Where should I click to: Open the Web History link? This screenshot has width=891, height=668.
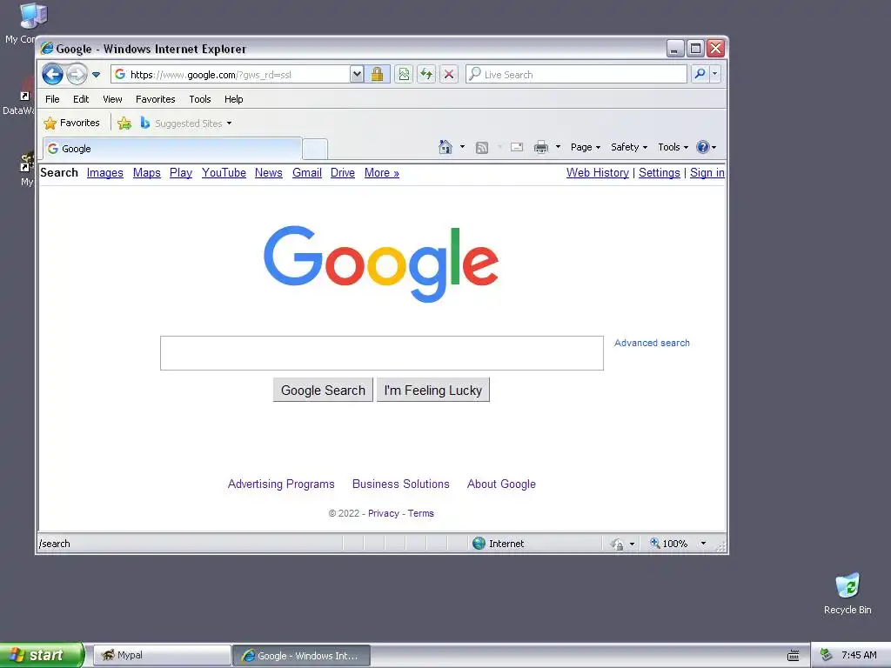click(597, 173)
